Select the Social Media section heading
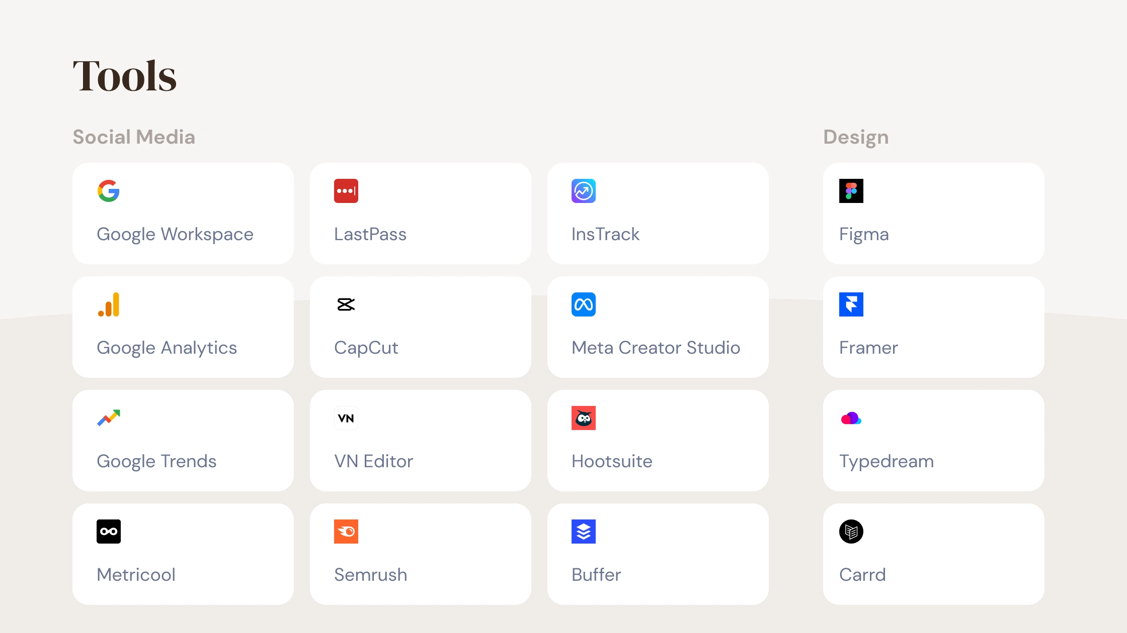 (x=134, y=137)
